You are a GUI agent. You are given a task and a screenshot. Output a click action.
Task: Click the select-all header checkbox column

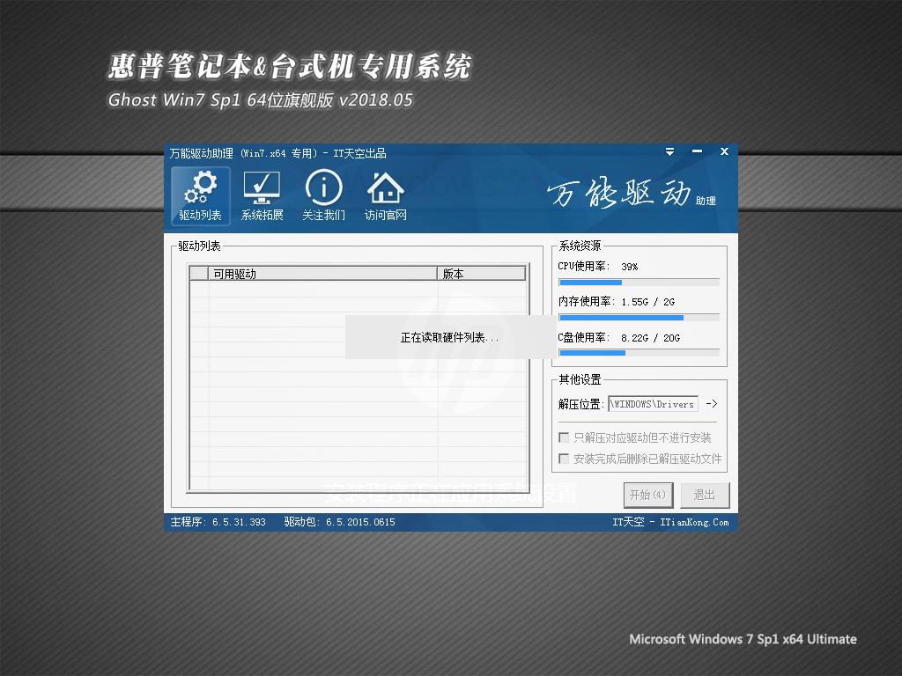[199, 274]
